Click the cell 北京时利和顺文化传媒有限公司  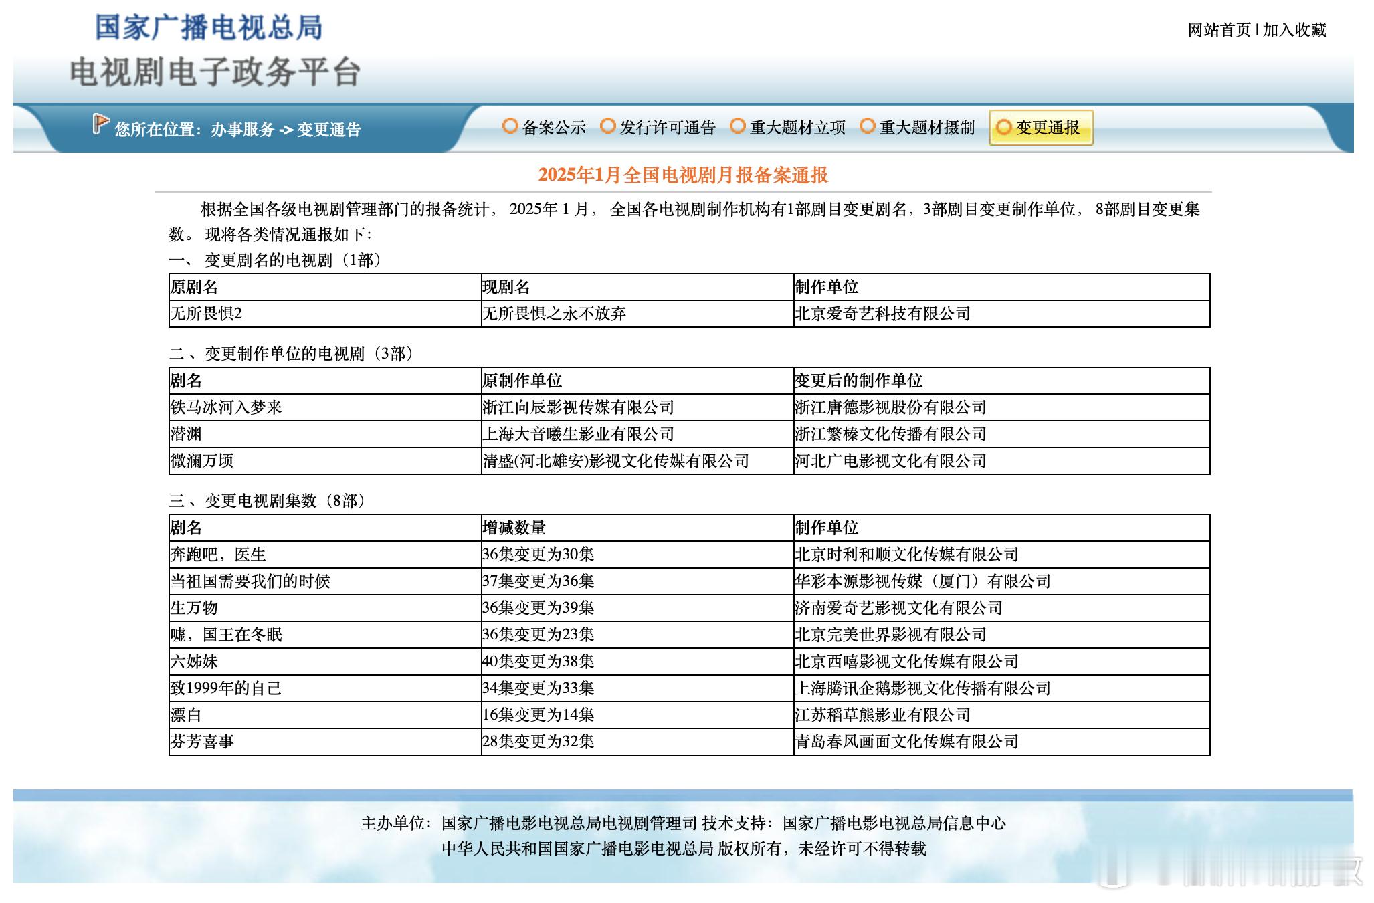tap(1001, 555)
